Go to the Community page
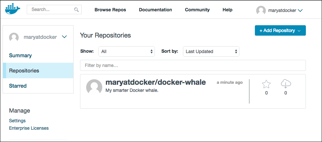The image size is (322, 142). (197, 10)
